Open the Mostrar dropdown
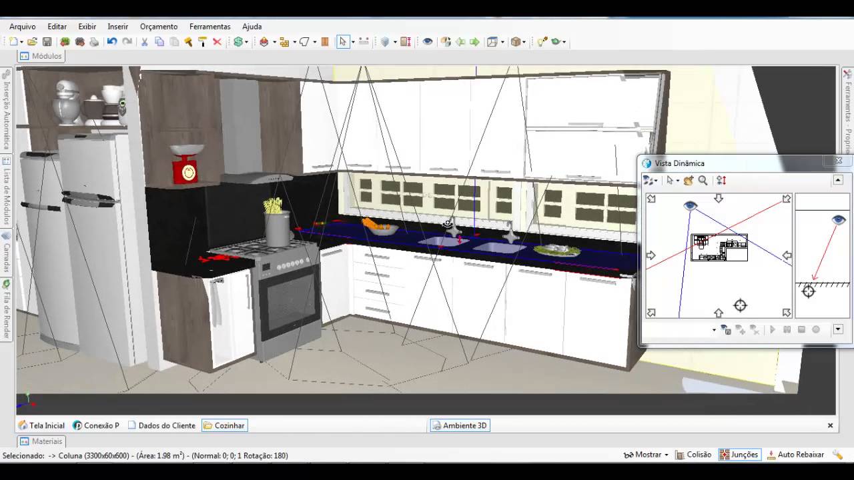854x480 pixels. [646, 455]
